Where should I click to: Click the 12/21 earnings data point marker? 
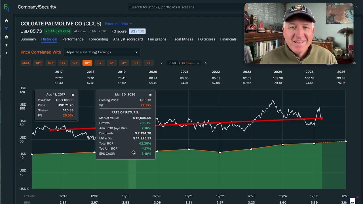tap(189, 149)
